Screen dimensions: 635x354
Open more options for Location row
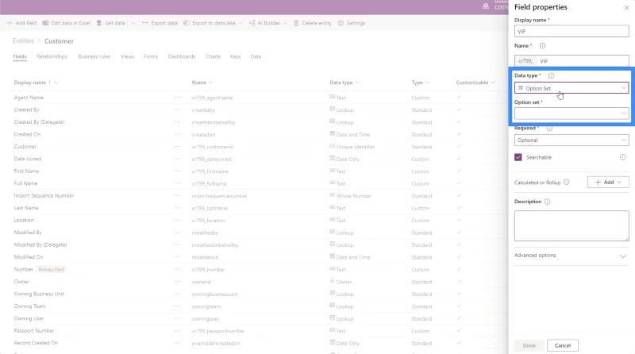pyautogui.click(x=177, y=221)
